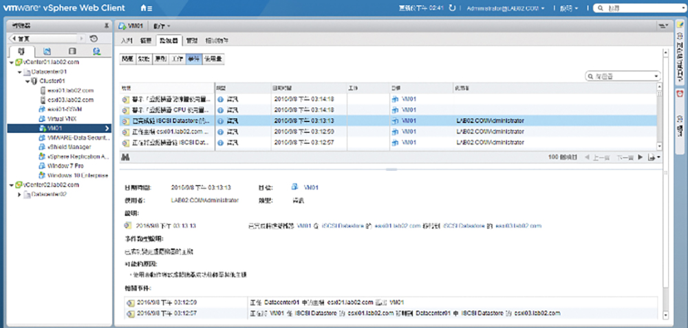This screenshot has width=688, height=328.
Task: Click VM icon next to target VM01 in details
Action: tap(295, 187)
